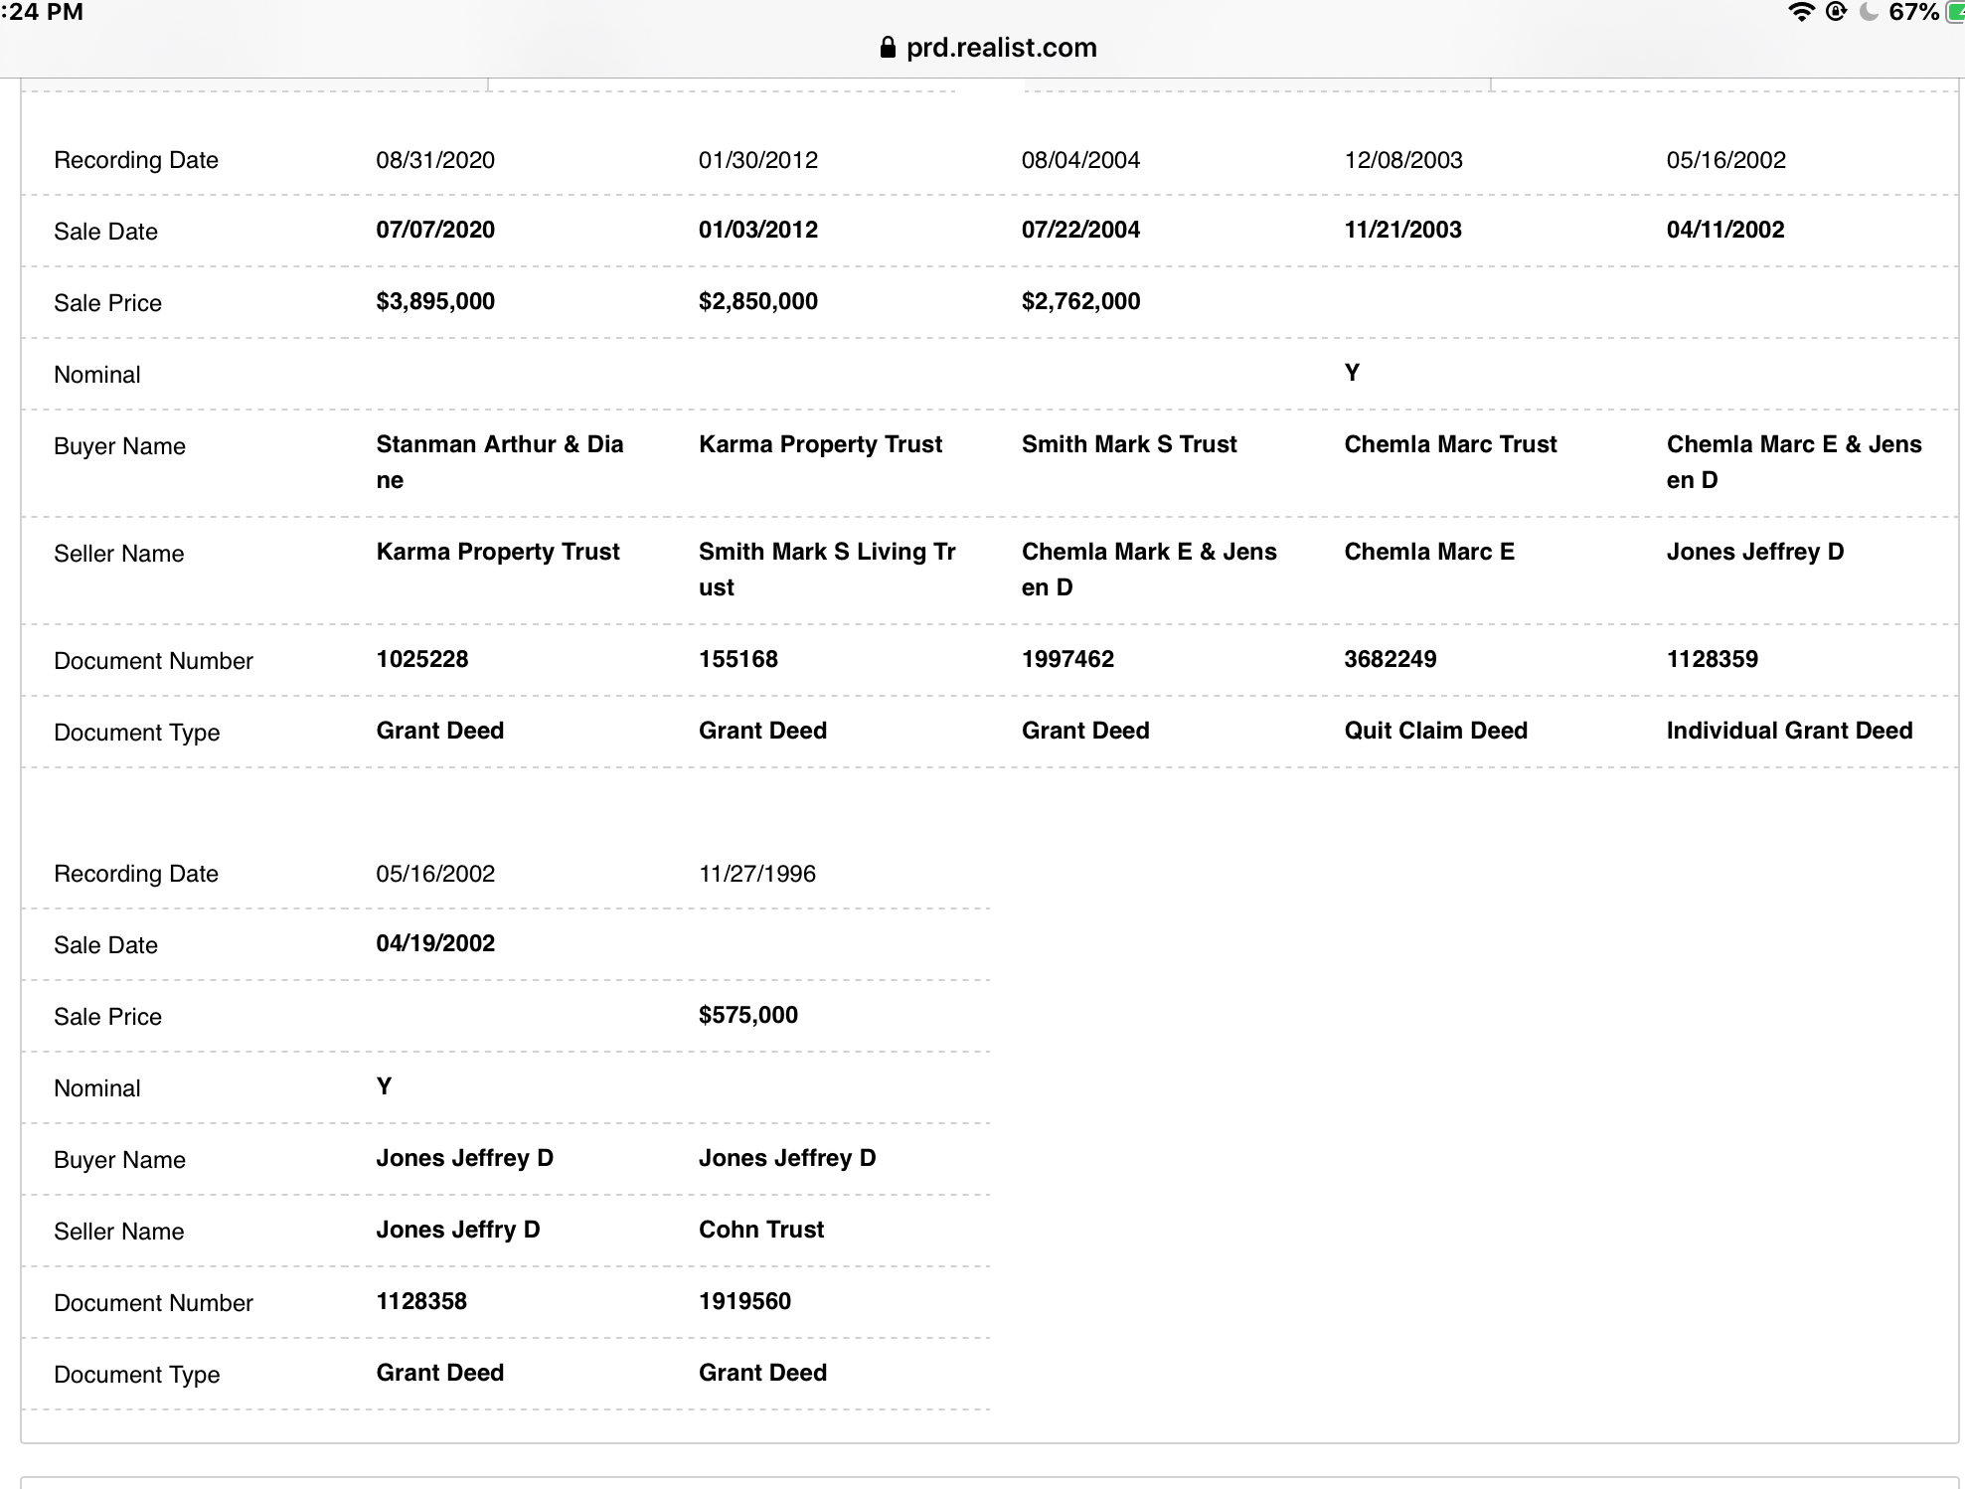The height and width of the screenshot is (1489, 1965).
Task: Tap the lock icon beside the URL
Action: 889,48
